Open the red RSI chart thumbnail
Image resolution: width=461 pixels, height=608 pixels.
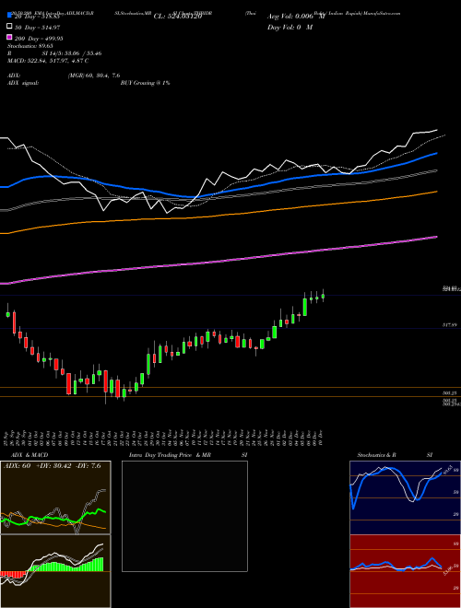[405, 571]
